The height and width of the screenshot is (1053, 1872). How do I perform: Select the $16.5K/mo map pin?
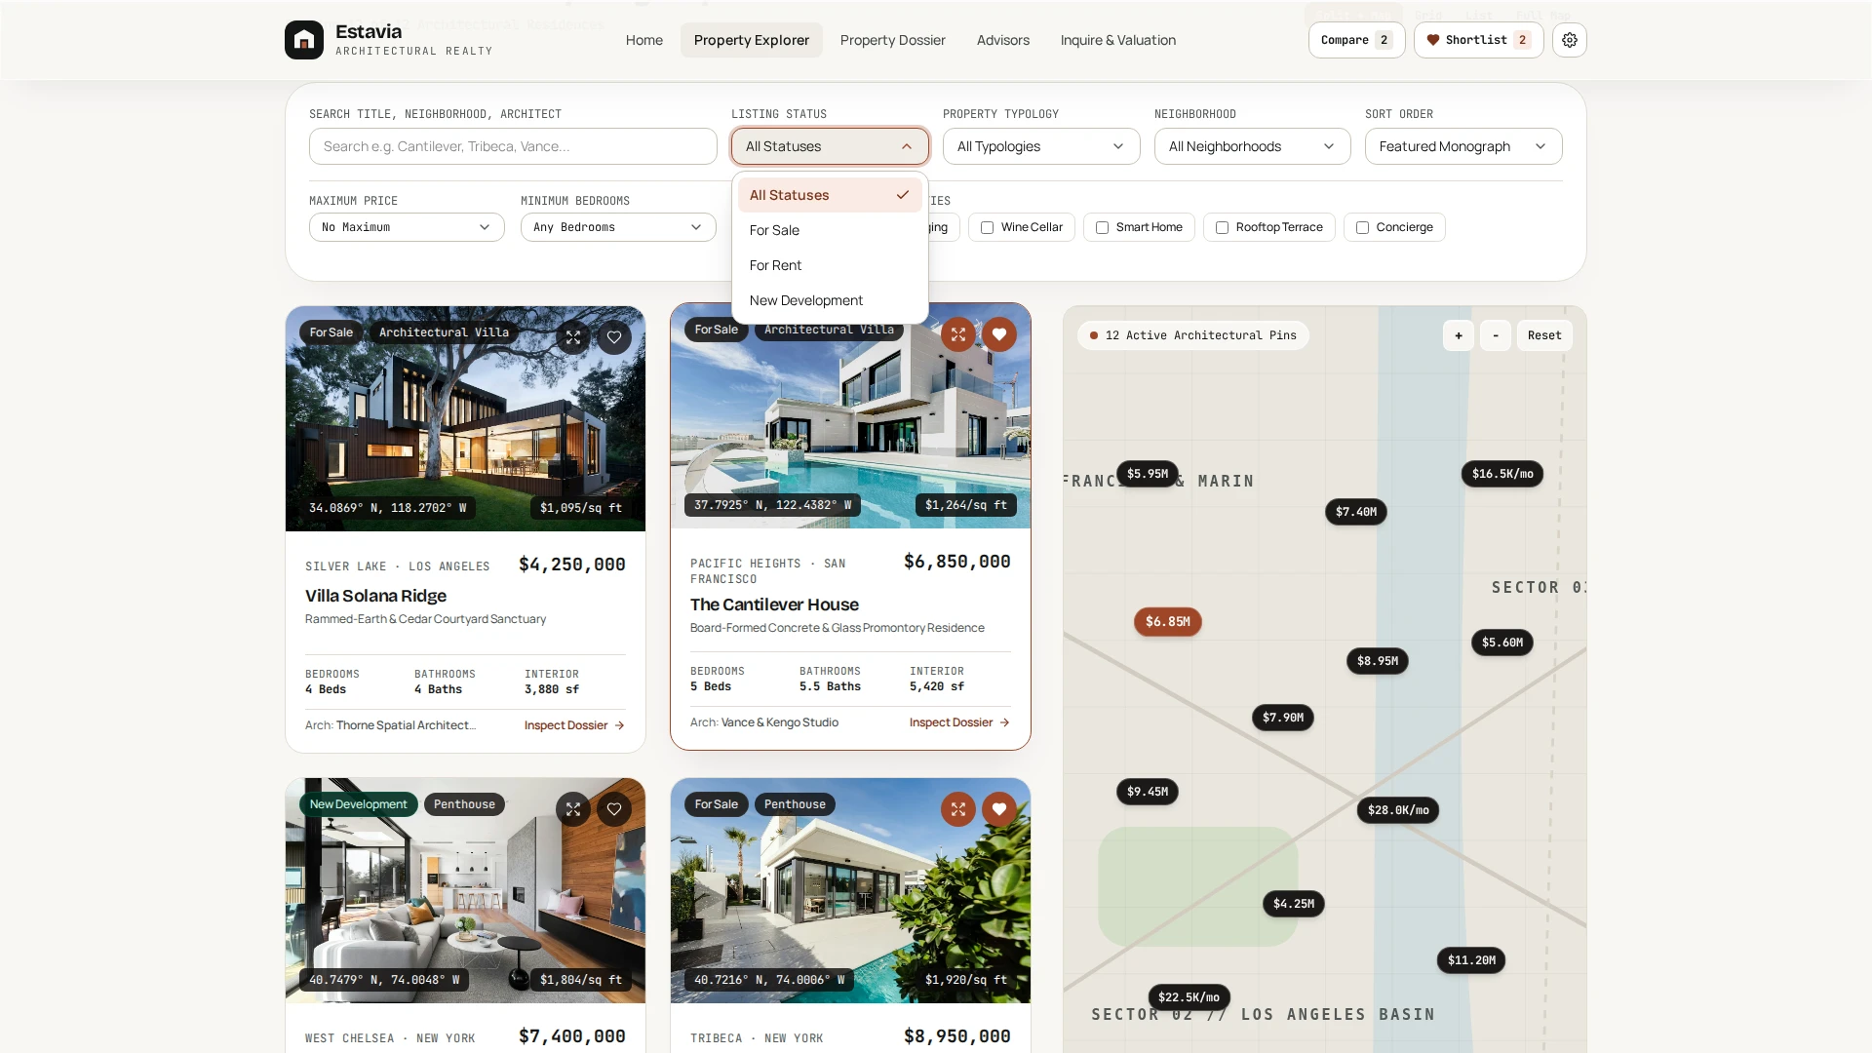point(1501,474)
